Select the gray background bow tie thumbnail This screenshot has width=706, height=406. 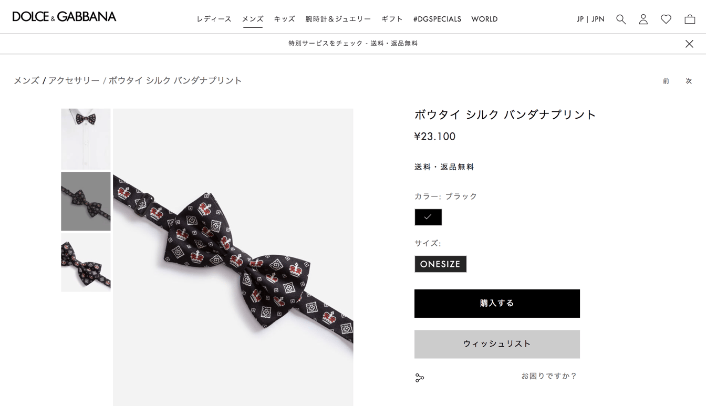tap(86, 201)
